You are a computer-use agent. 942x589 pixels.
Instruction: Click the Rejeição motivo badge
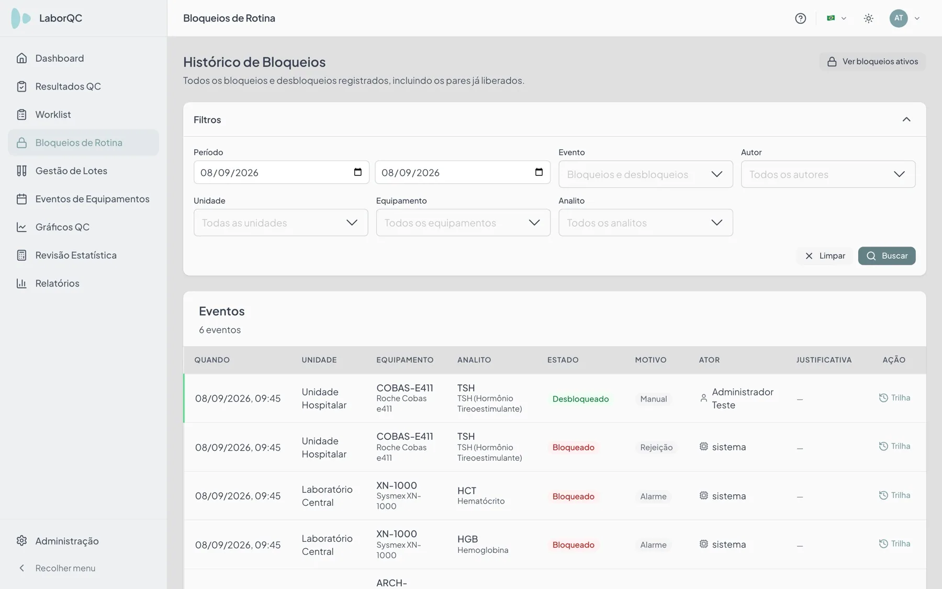tap(656, 448)
